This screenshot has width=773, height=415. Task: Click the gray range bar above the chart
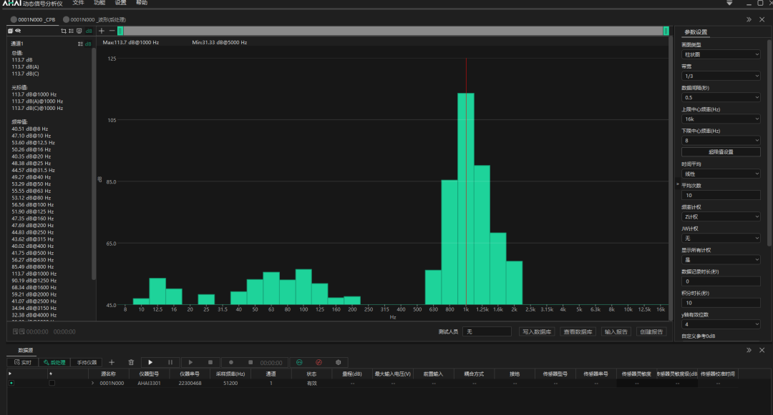[x=393, y=31]
